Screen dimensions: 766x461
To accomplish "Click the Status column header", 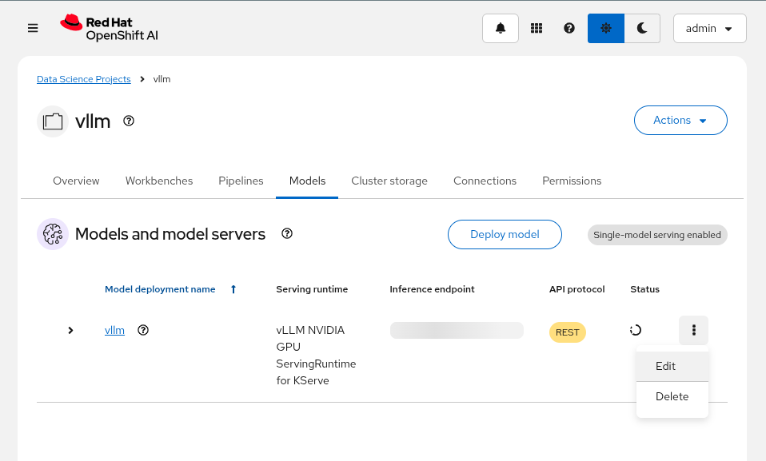I will 644,289.
